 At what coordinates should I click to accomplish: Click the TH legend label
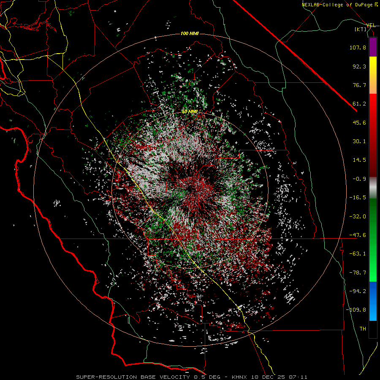pyautogui.click(x=363, y=329)
